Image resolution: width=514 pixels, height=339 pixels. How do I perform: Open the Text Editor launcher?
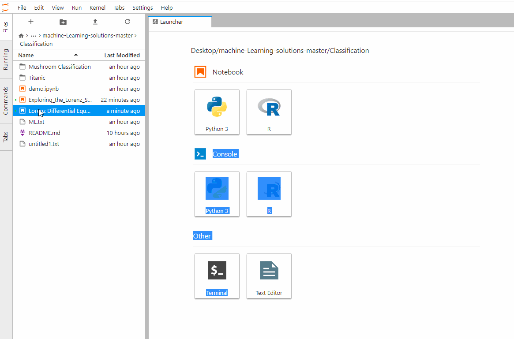point(269,276)
